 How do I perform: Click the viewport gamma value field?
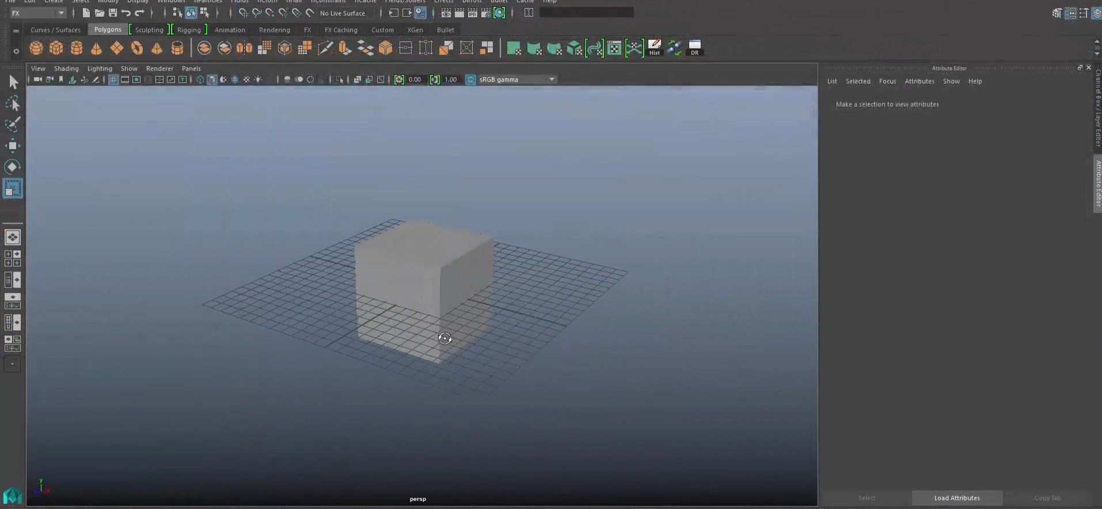pyautogui.click(x=451, y=79)
